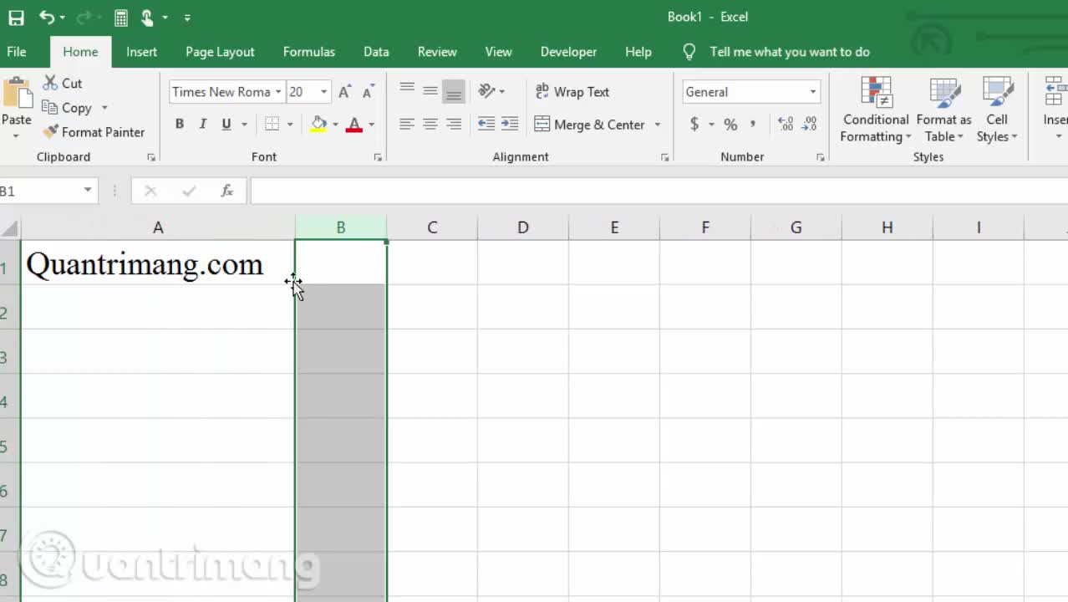Screen dimensions: 1068x602
Task: Cut the selected cell contents
Action: click(63, 84)
